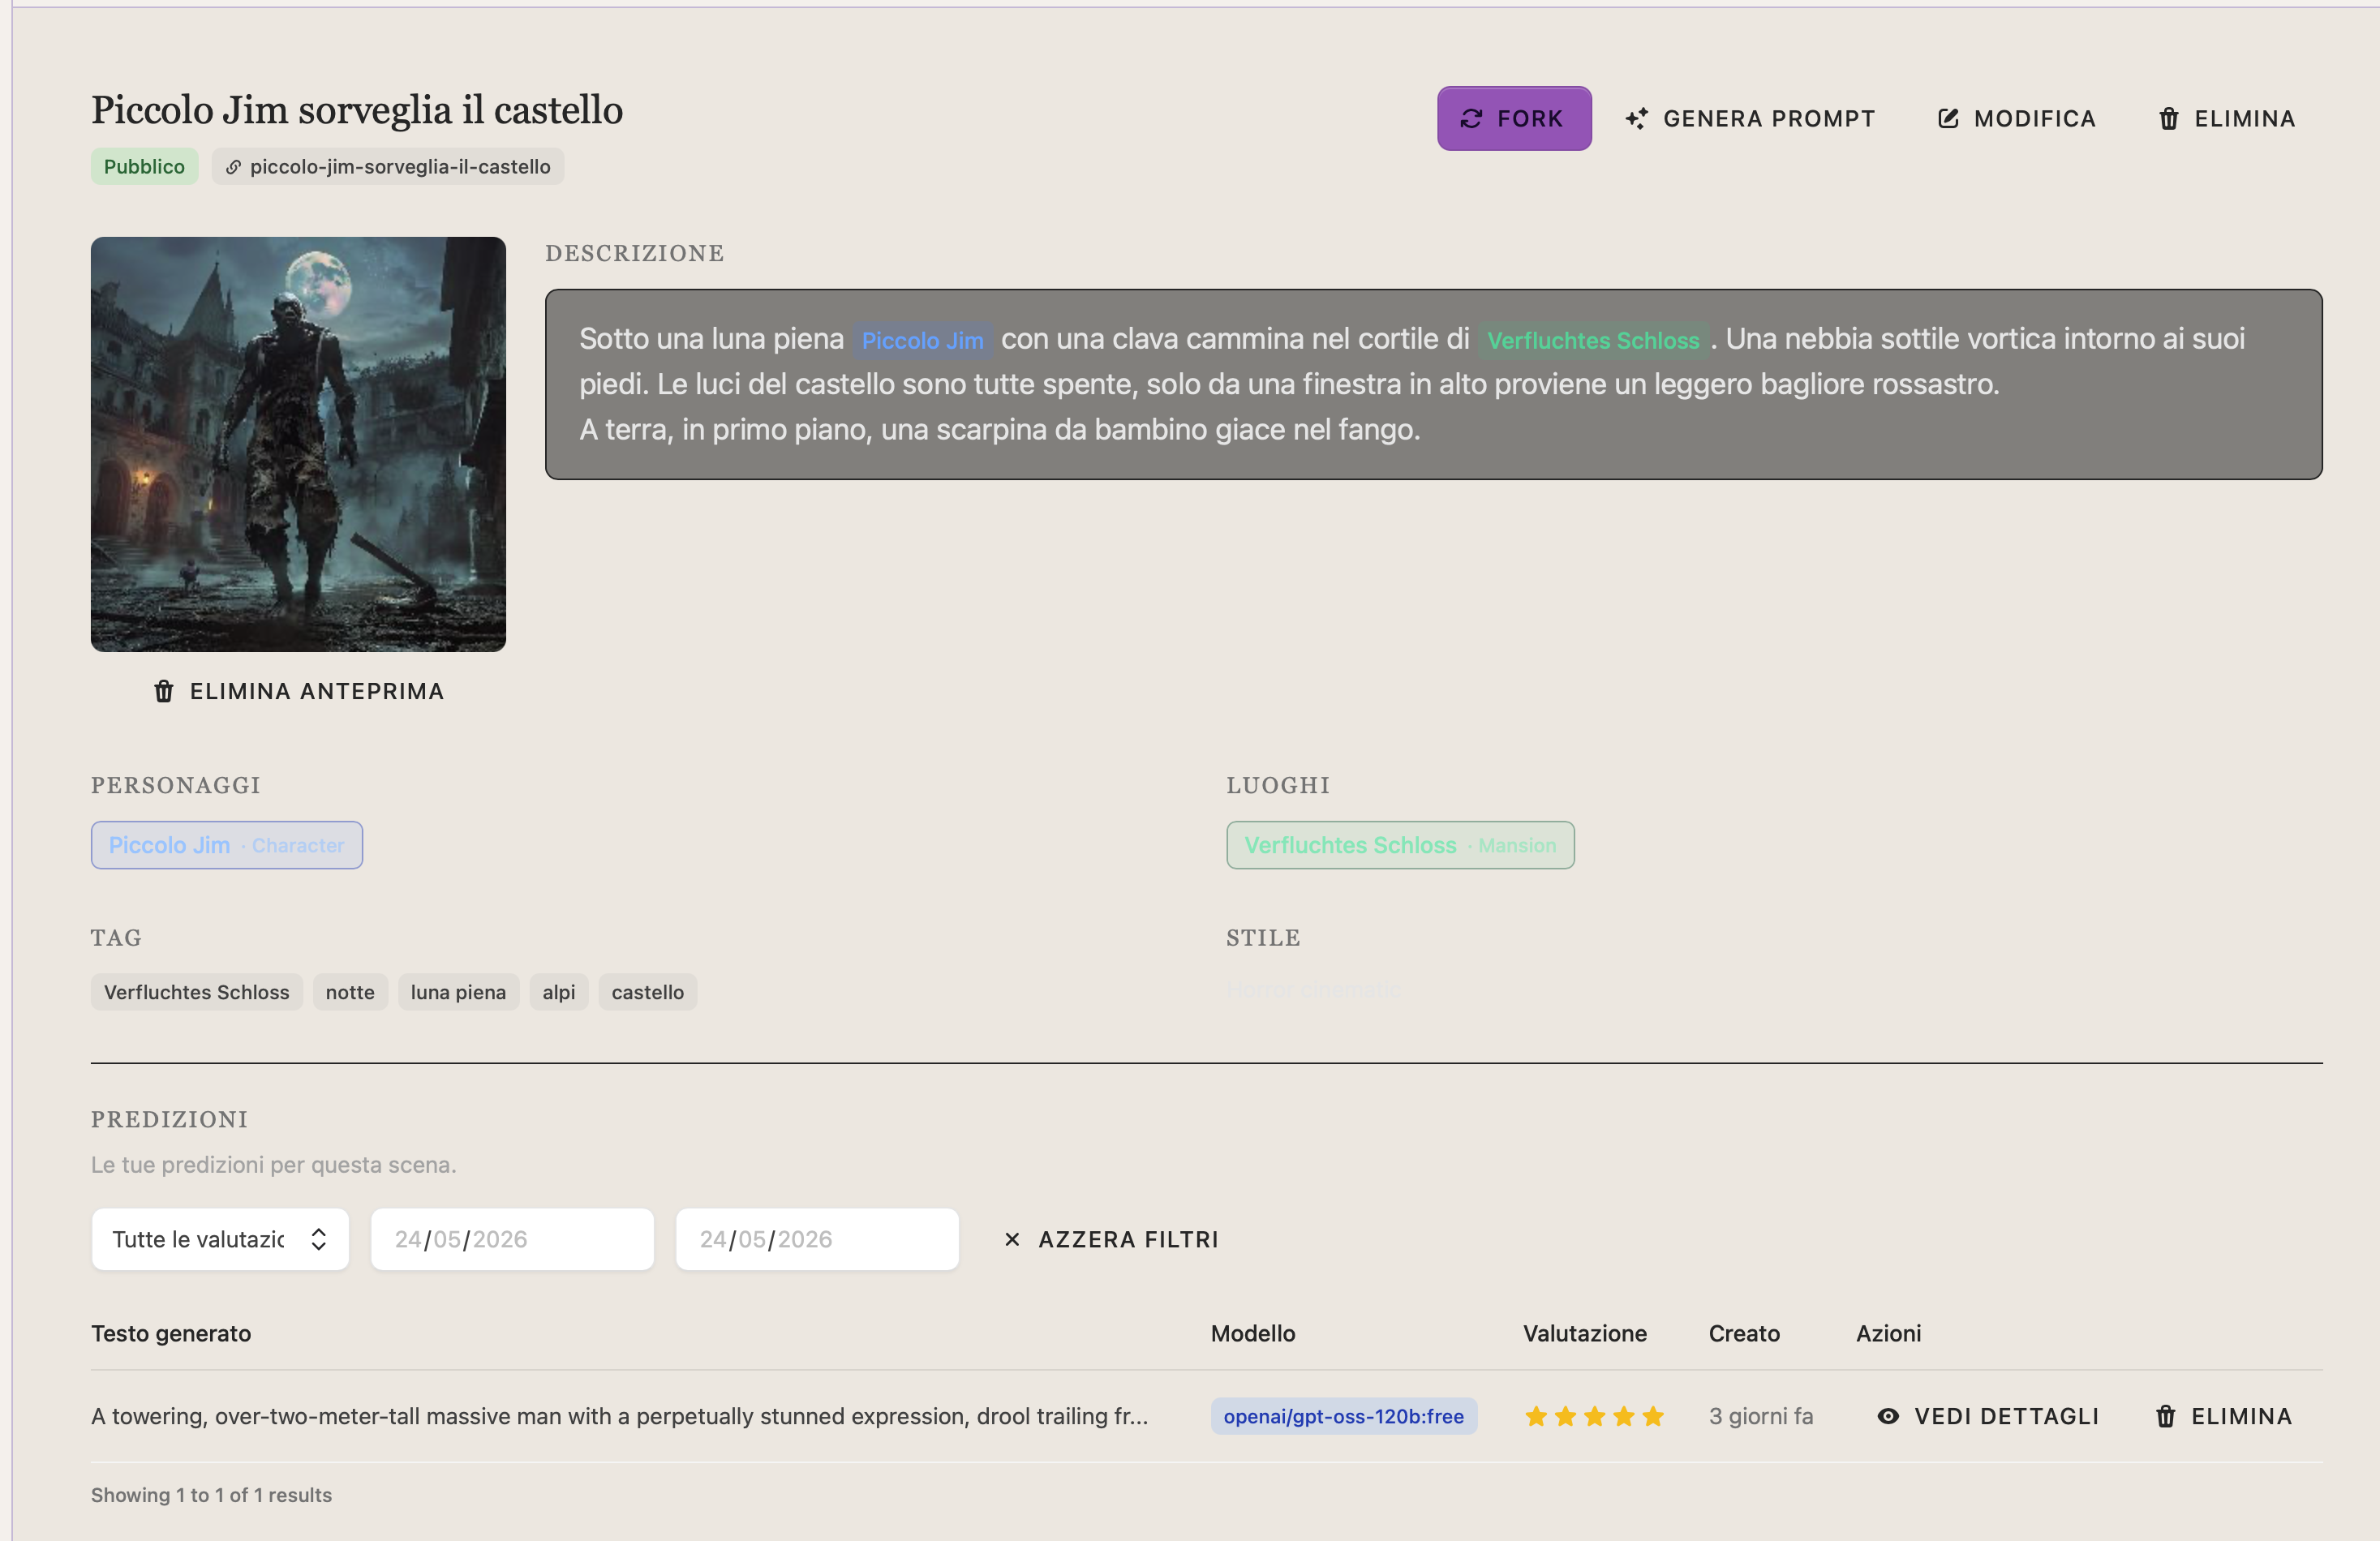
Task: Delete the scene with top Elimina button
Action: 2226,118
